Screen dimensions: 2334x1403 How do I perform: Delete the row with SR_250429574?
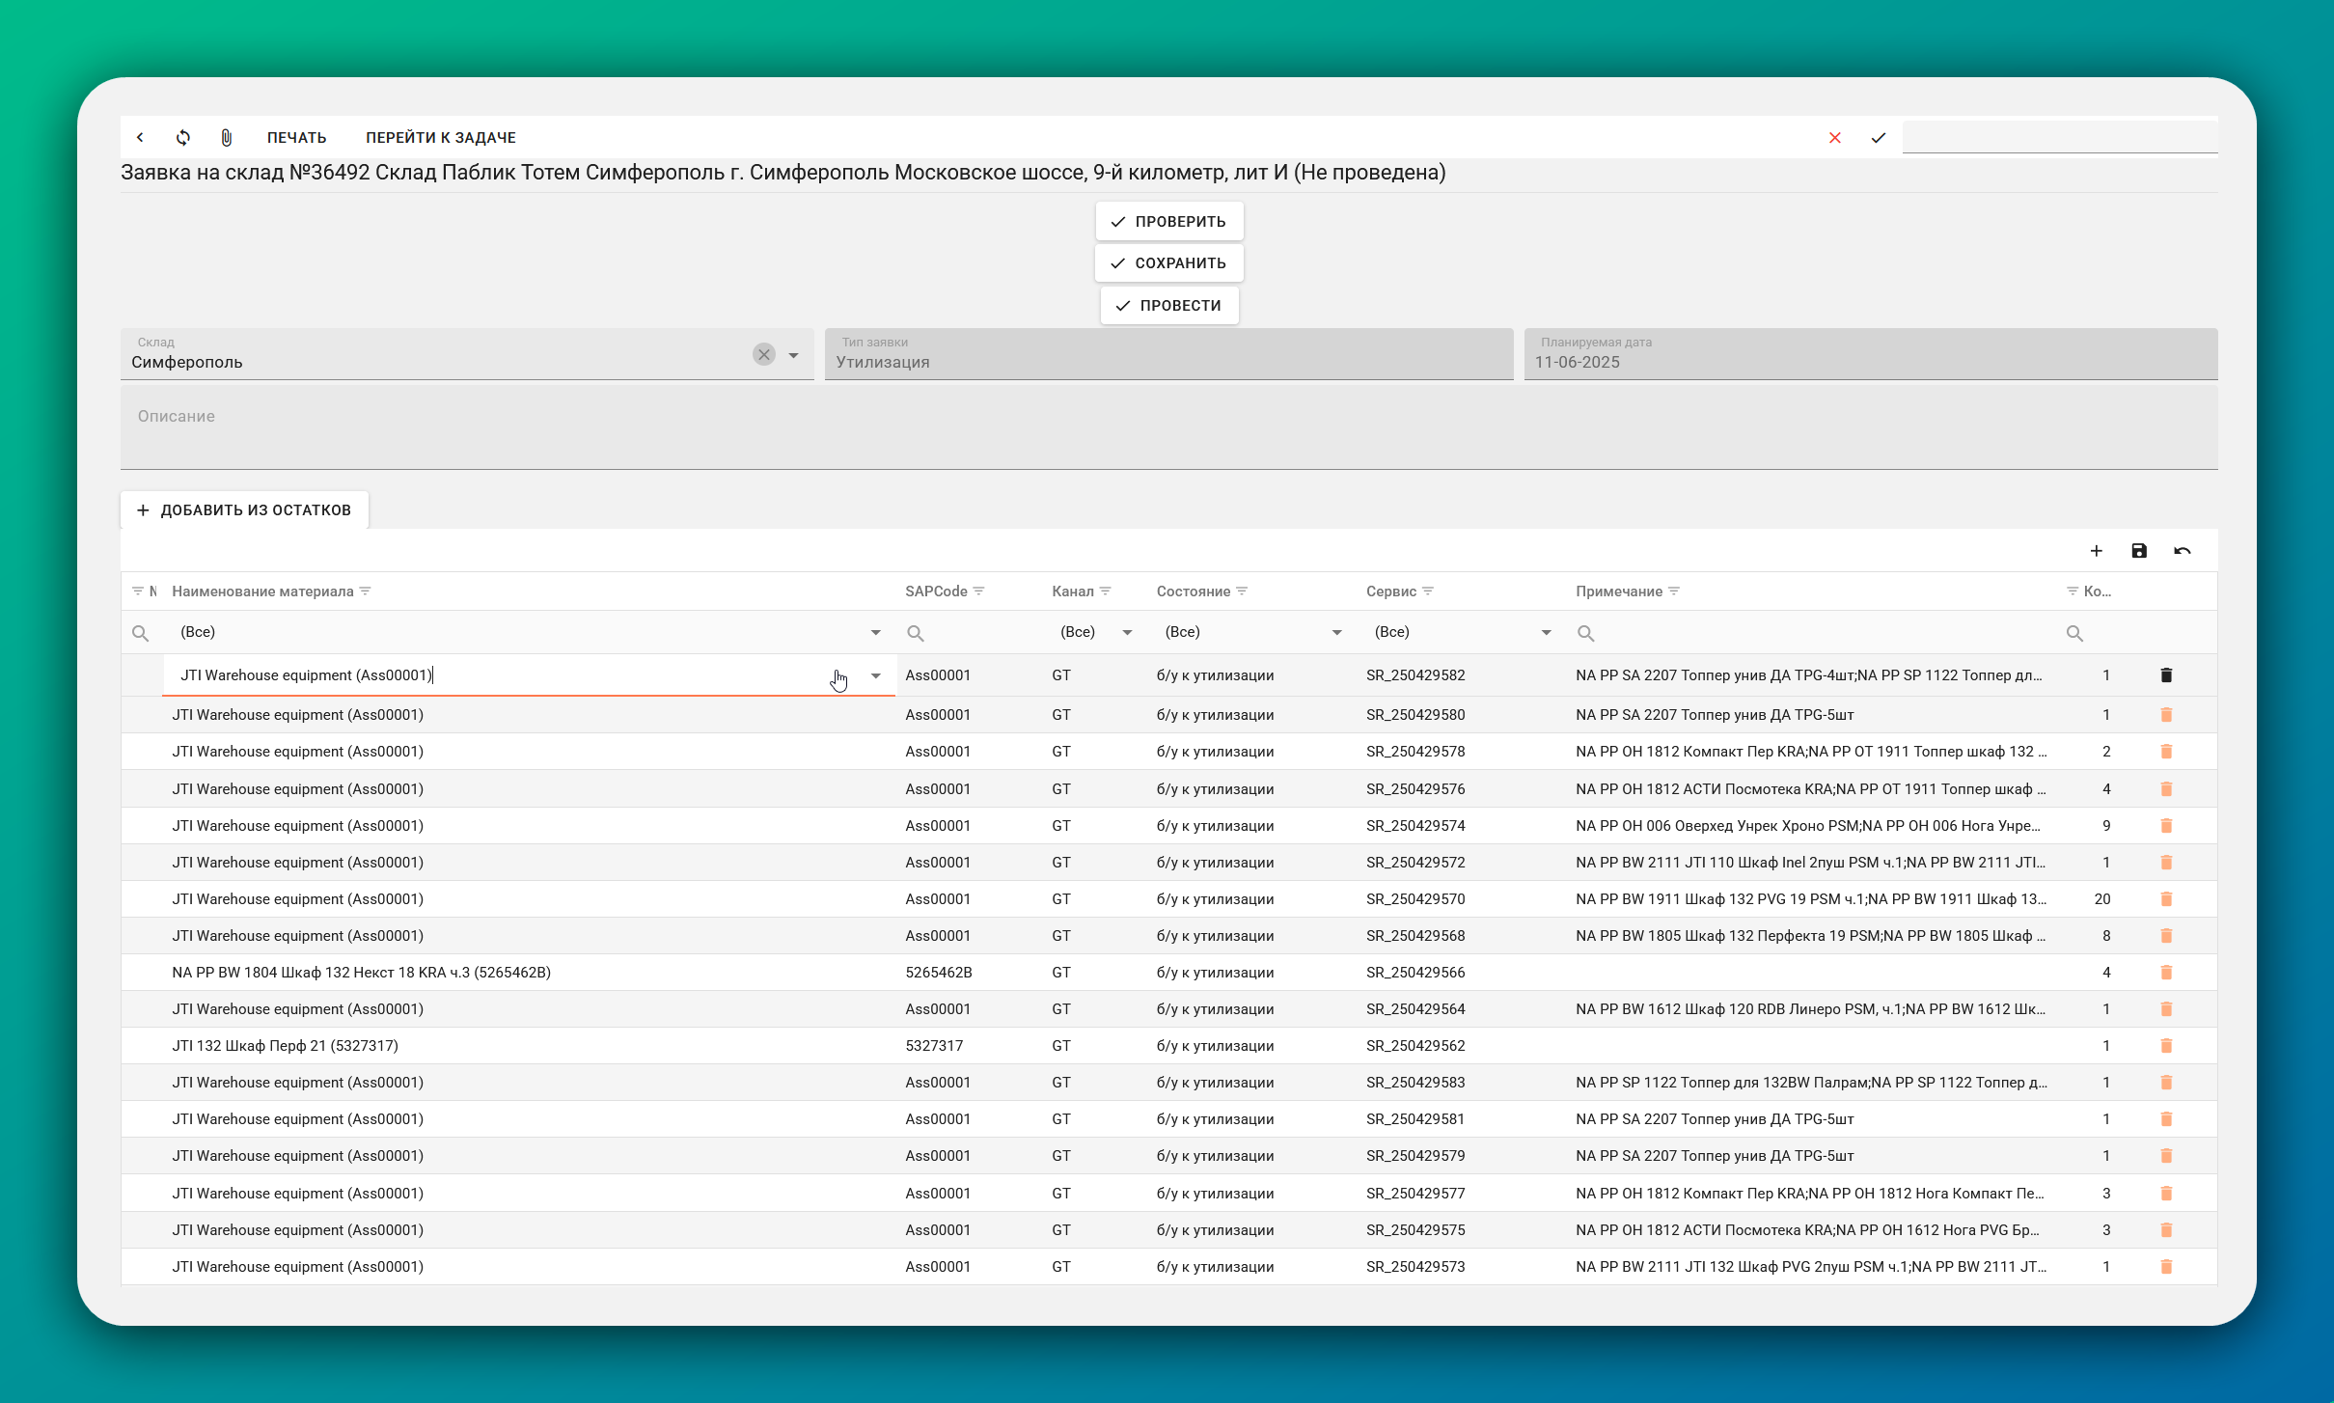click(2166, 826)
